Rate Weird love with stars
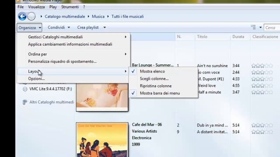 click(x=262, y=85)
